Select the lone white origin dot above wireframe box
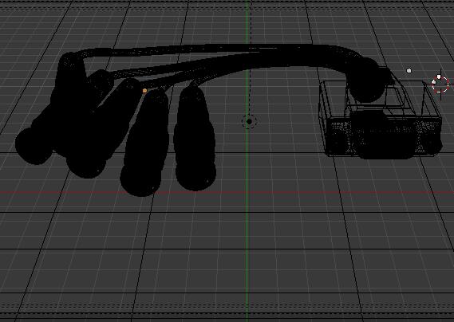The width and height of the screenshot is (454, 322). pyautogui.click(x=409, y=71)
